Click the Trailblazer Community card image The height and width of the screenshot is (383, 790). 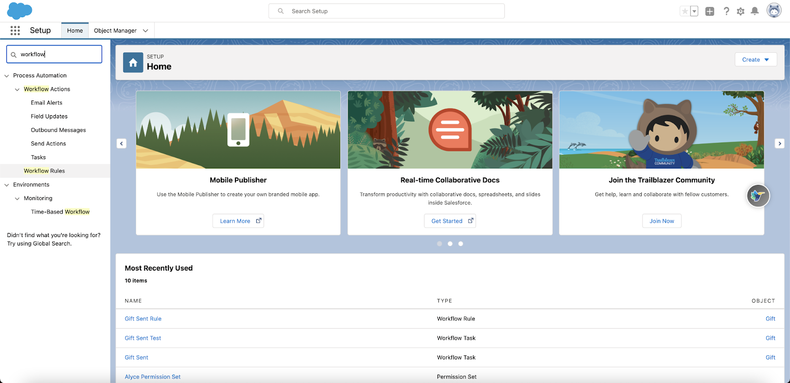(662, 130)
